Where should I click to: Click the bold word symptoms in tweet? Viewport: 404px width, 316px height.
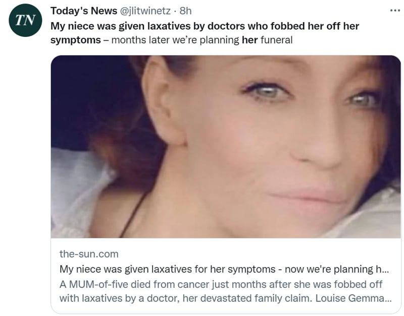point(75,40)
